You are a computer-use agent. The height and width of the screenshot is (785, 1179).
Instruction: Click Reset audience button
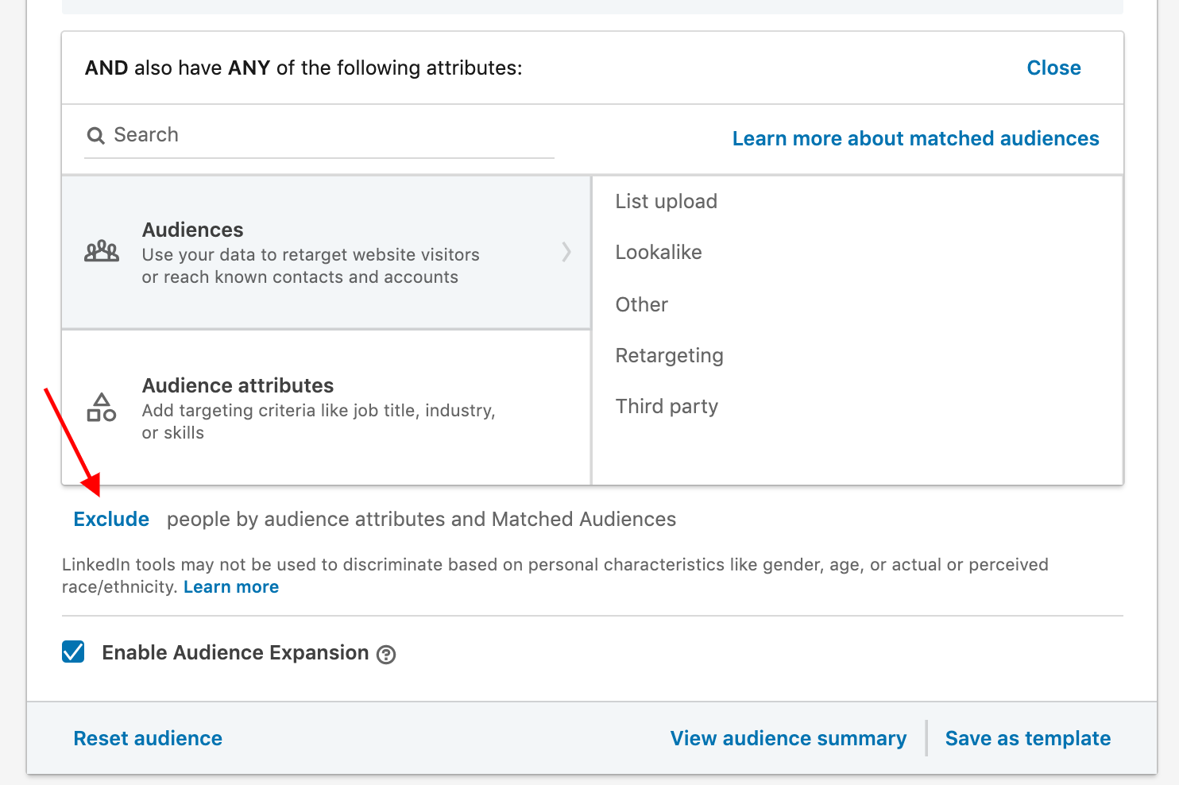148,739
